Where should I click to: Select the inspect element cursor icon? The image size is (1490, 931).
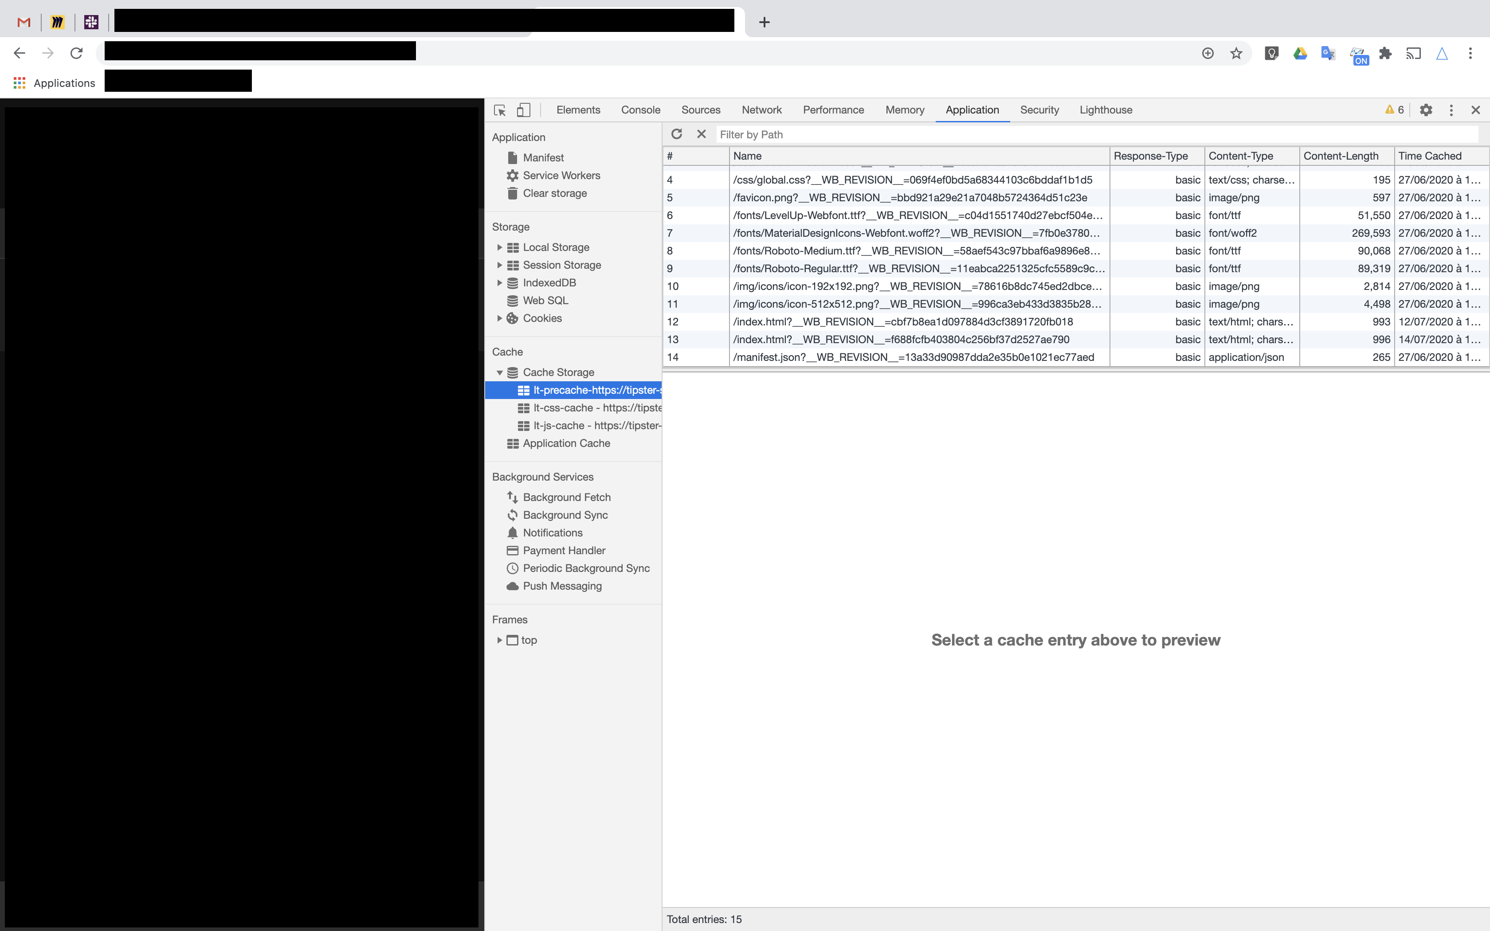pyautogui.click(x=499, y=110)
